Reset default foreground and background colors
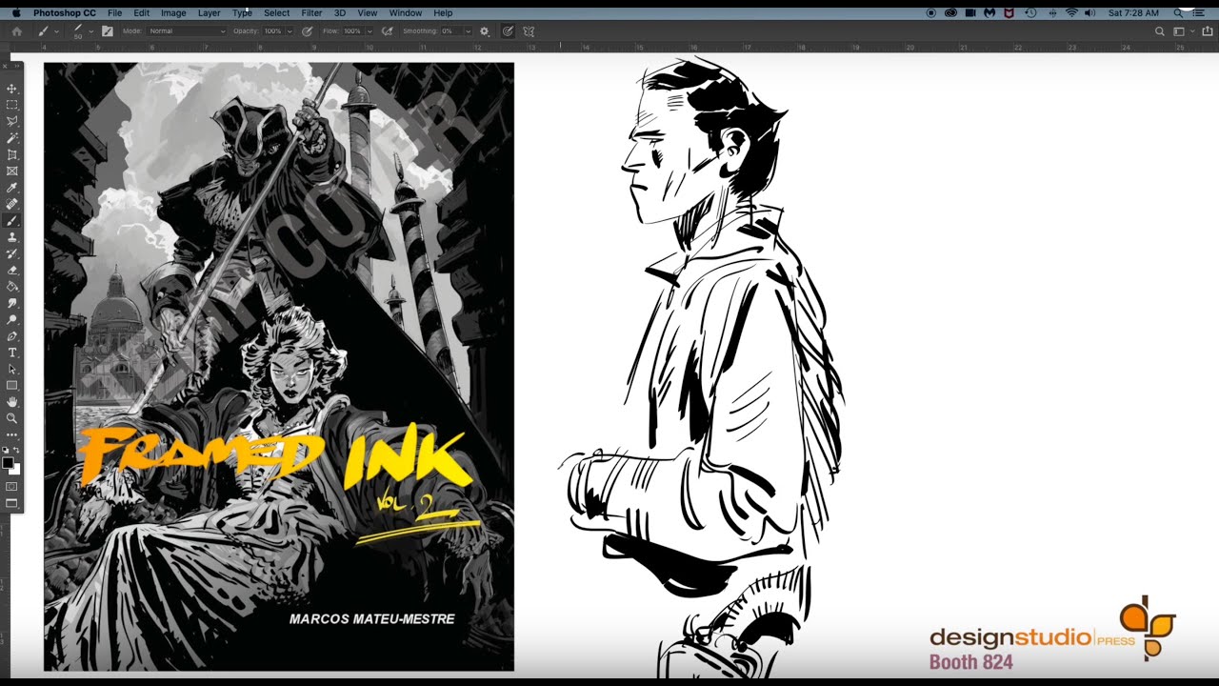The height and width of the screenshot is (686, 1219). click(x=6, y=450)
